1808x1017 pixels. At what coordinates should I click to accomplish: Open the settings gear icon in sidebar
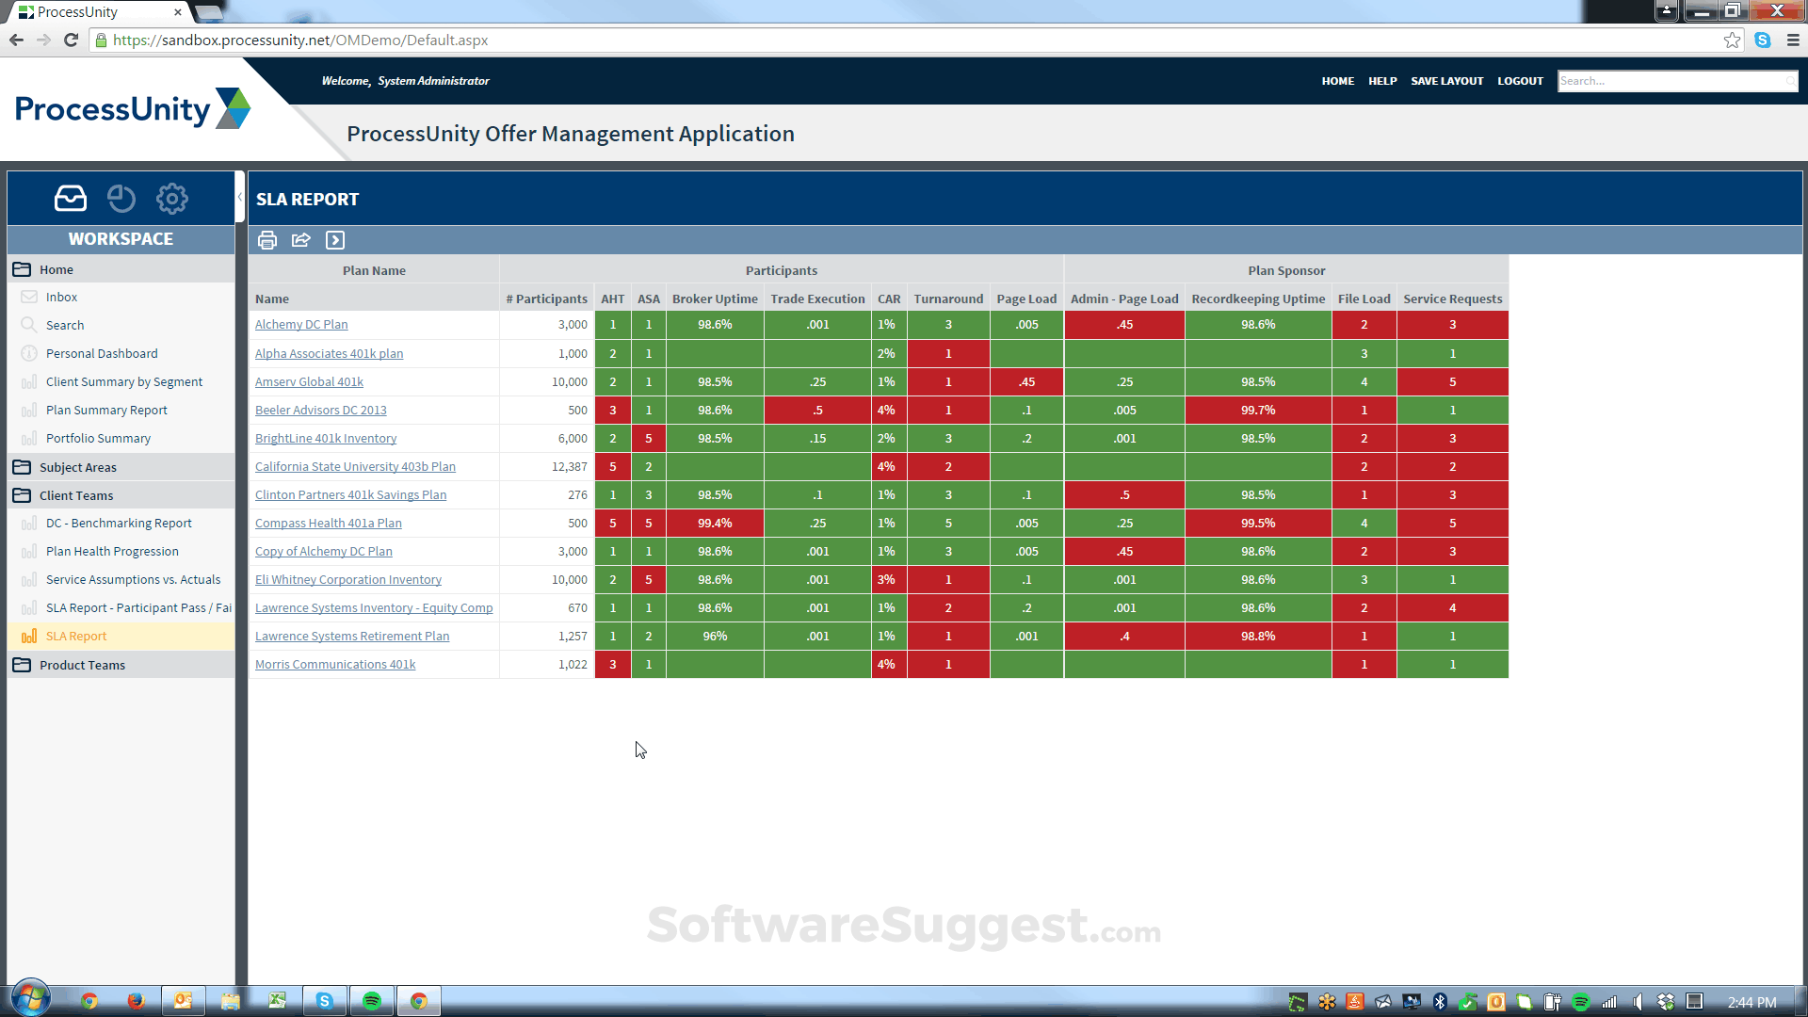click(172, 199)
